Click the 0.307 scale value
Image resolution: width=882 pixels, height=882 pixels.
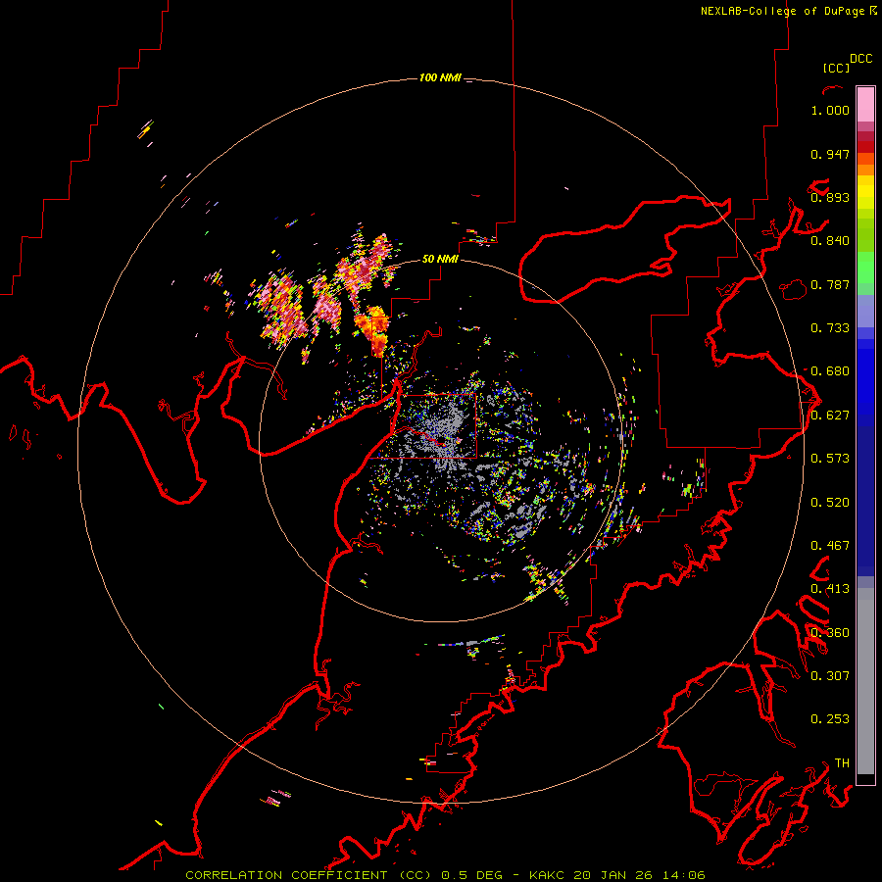(x=830, y=675)
